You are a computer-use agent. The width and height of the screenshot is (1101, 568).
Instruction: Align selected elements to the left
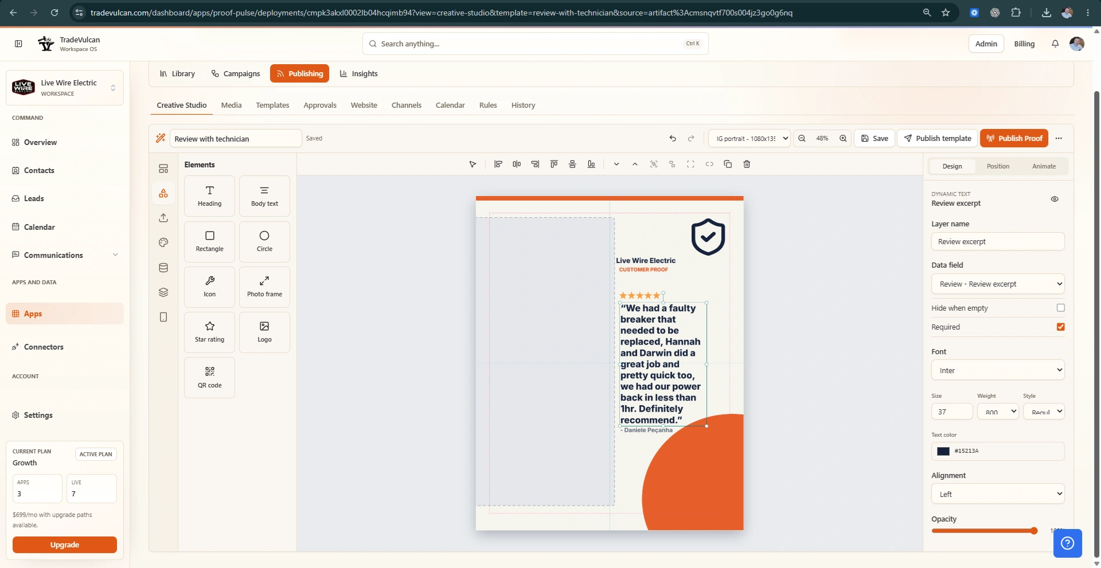[498, 164]
